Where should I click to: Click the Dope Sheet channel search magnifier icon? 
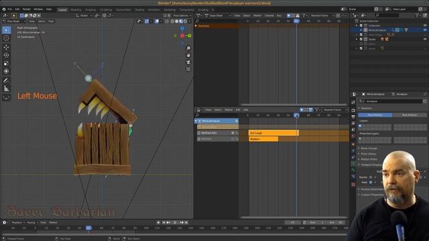coord(197,21)
